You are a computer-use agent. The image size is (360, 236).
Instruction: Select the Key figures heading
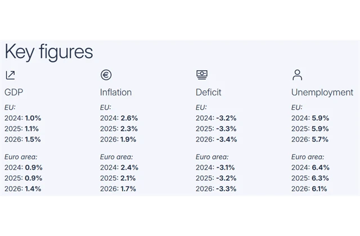(49, 52)
